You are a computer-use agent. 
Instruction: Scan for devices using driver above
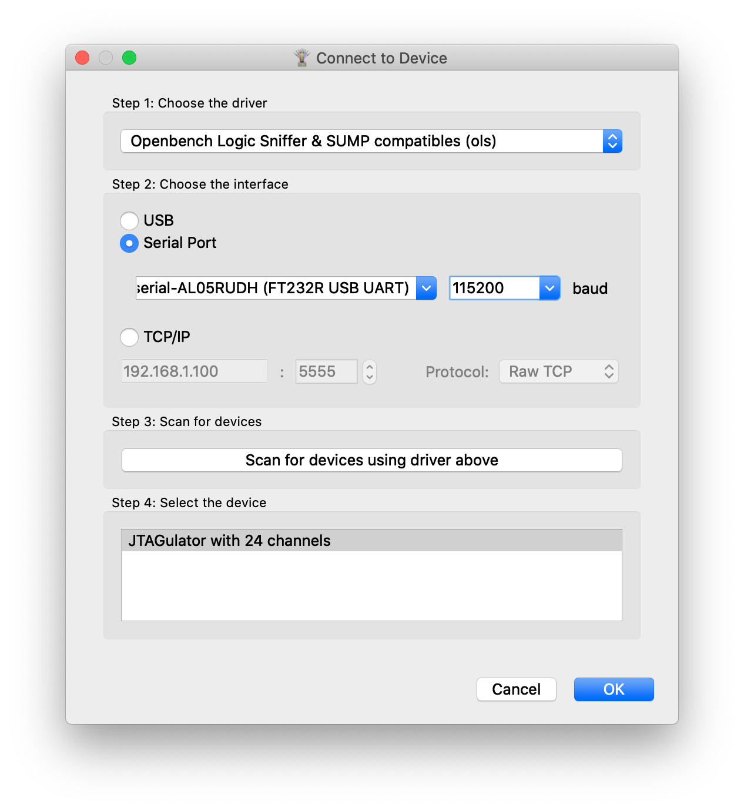(371, 460)
